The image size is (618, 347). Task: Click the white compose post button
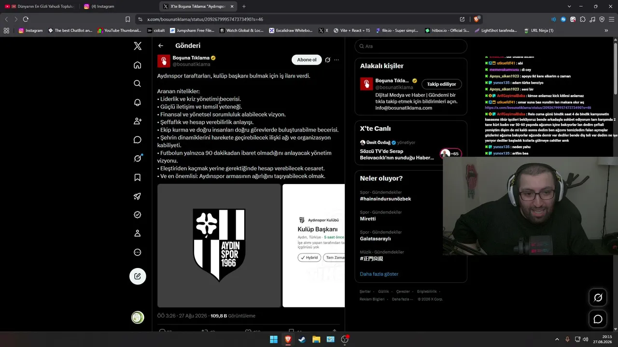click(138, 276)
